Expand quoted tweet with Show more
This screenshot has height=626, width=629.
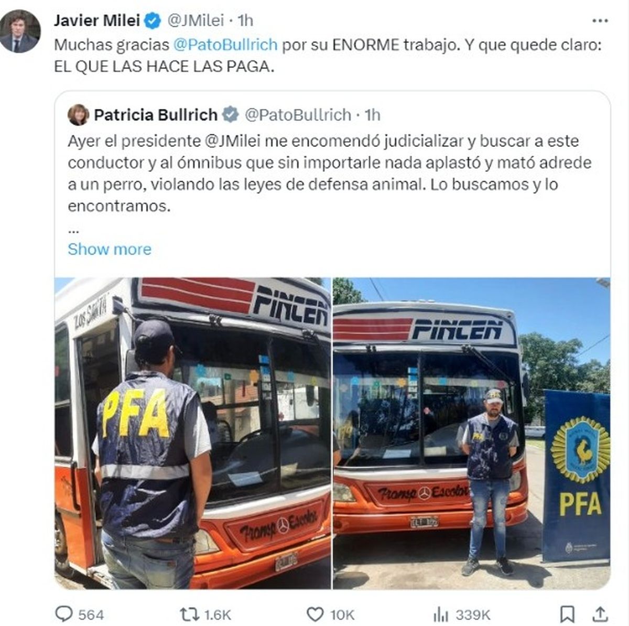pos(110,249)
